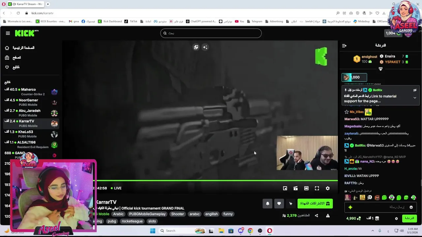
Task: Open the Telegram bookmark
Action: [x=255, y=21]
